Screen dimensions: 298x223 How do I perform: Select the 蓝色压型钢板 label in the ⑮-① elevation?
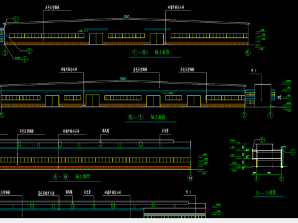click(x=140, y=69)
